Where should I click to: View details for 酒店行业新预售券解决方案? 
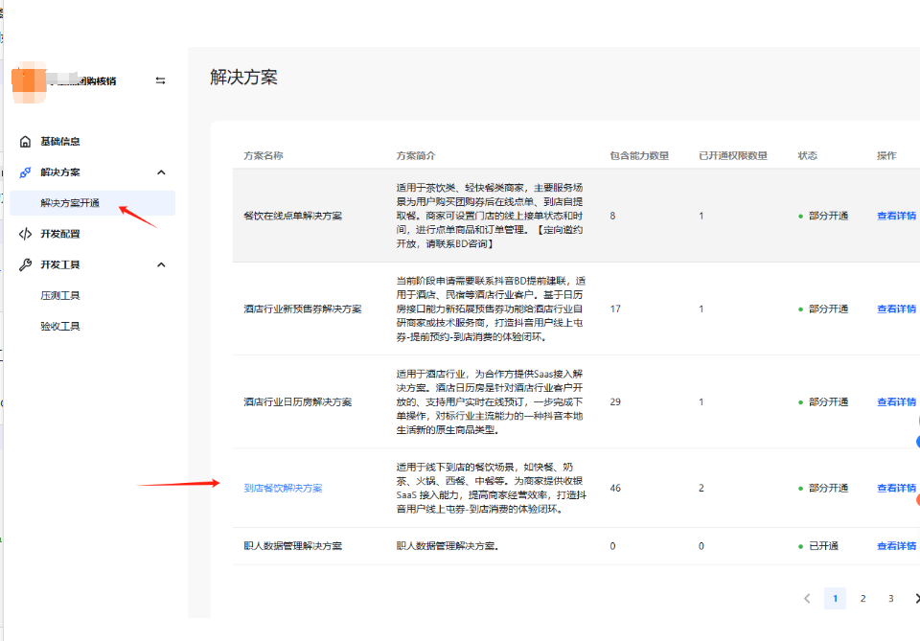(x=896, y=309)
